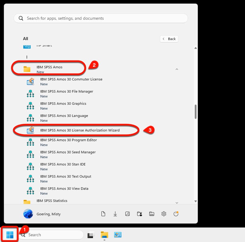Click the IBM SPSS Amos 30 Language label
Screen dimensions: 245x242
tap(64, 116)
